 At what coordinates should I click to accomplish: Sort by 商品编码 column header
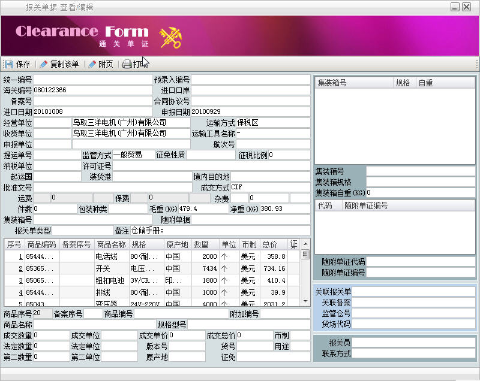pyautogui.click(x=42, y=244)
